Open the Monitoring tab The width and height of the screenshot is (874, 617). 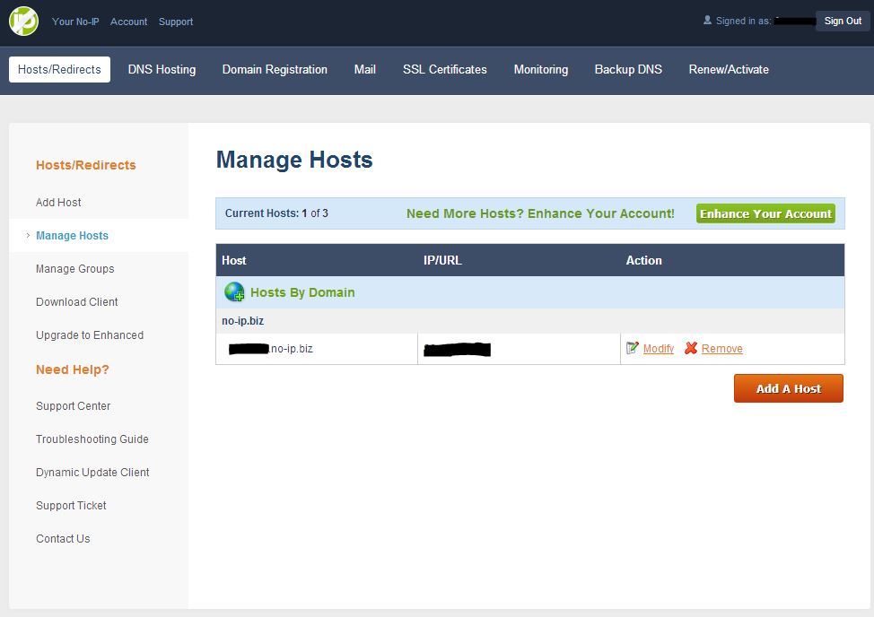[x=541, y=70]
